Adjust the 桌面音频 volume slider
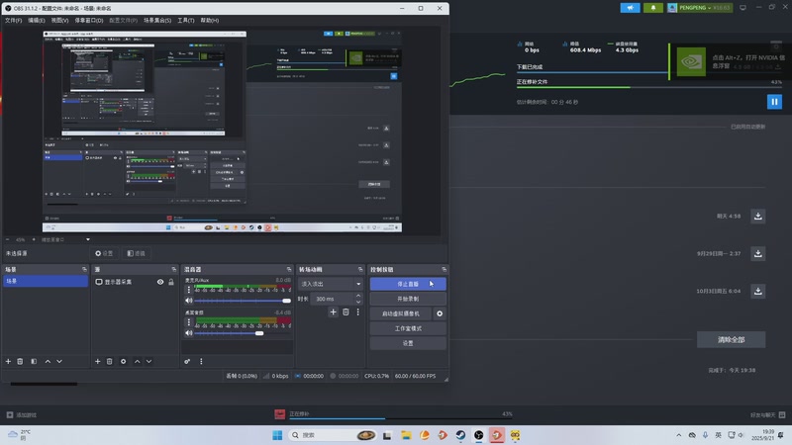Image resolution: width=792 pixels, height=445 pixels. 243,333
